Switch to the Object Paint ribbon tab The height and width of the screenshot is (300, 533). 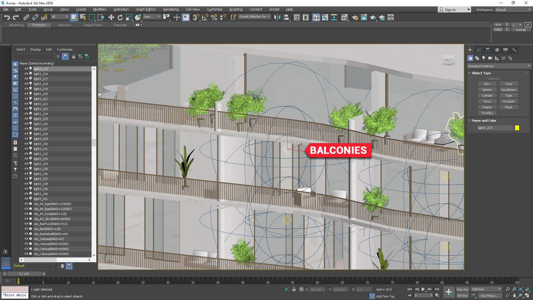click(x=92, y=25)
